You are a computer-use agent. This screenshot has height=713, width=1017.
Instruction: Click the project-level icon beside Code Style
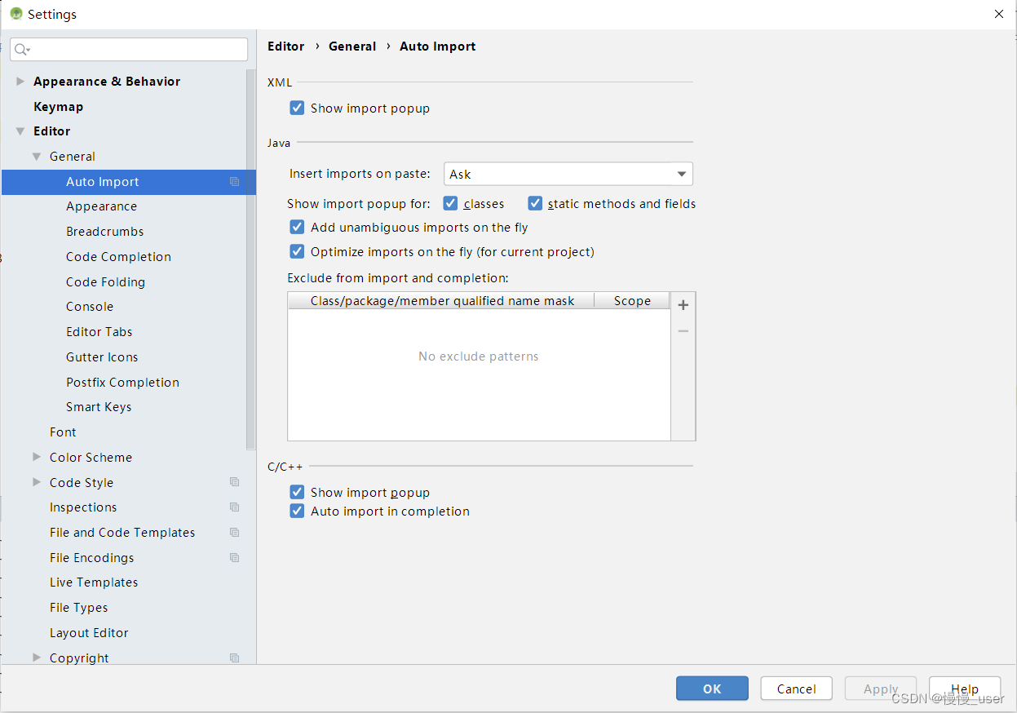(x=235, y=482)
